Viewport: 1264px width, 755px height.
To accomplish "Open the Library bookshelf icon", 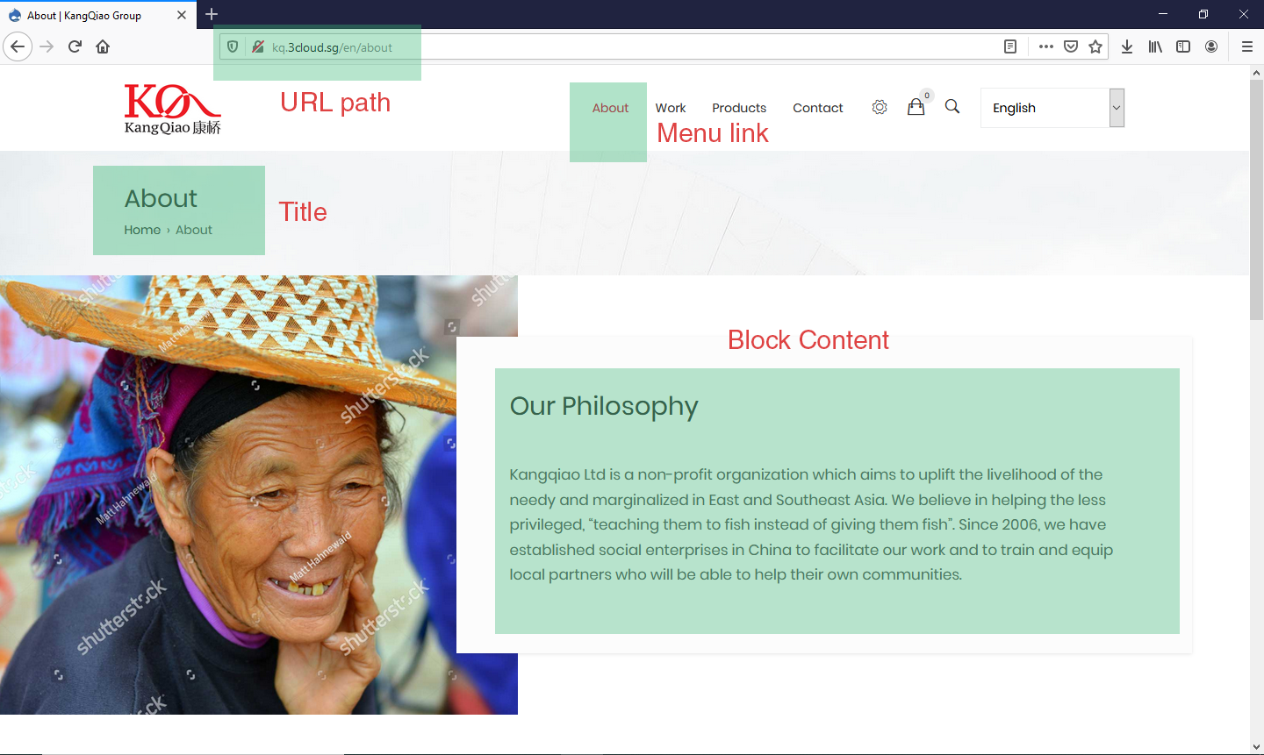I will (1155, 46).
